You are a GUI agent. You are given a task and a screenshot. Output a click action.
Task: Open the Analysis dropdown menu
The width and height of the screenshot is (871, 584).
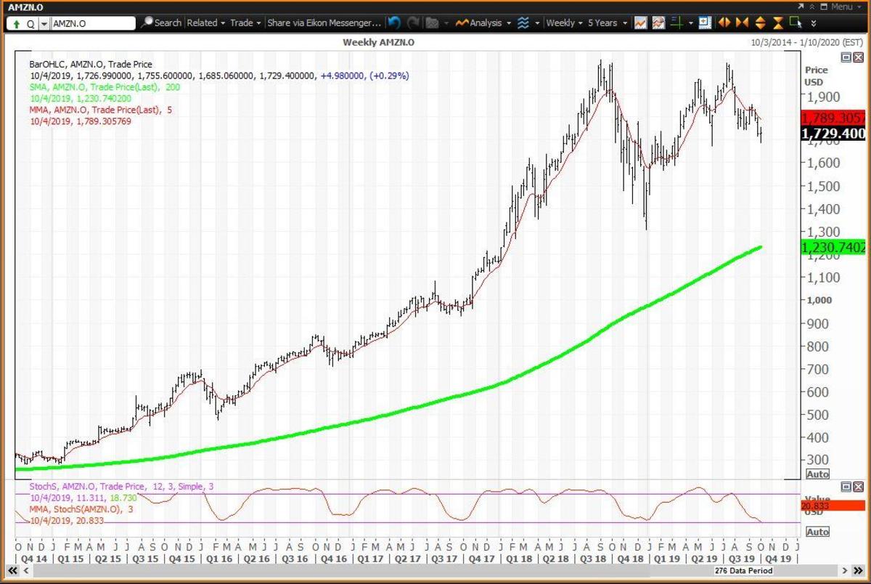pos(485,23)
